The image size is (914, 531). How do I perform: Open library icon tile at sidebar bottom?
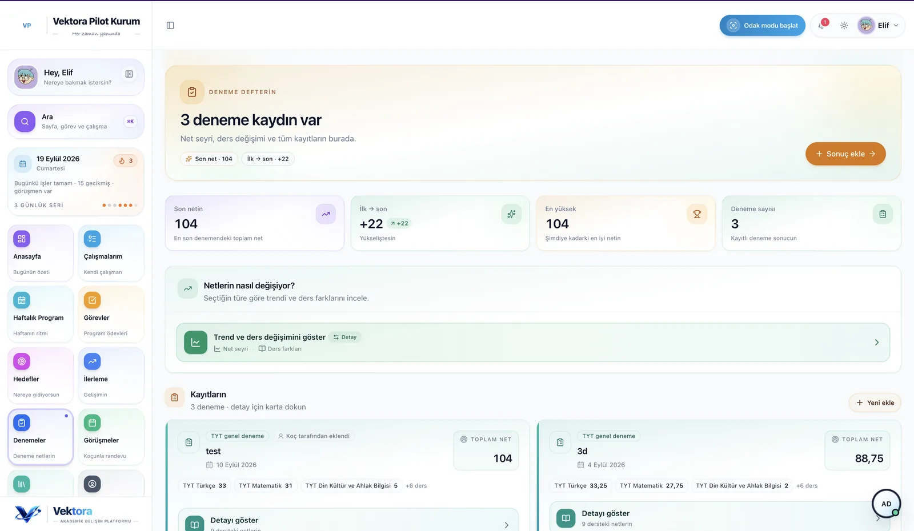[x=22, y=484]
